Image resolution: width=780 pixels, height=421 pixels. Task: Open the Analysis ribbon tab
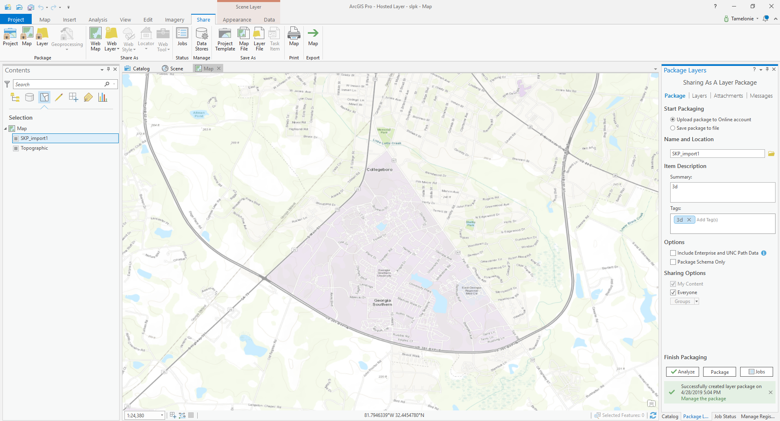pos(98,20)
